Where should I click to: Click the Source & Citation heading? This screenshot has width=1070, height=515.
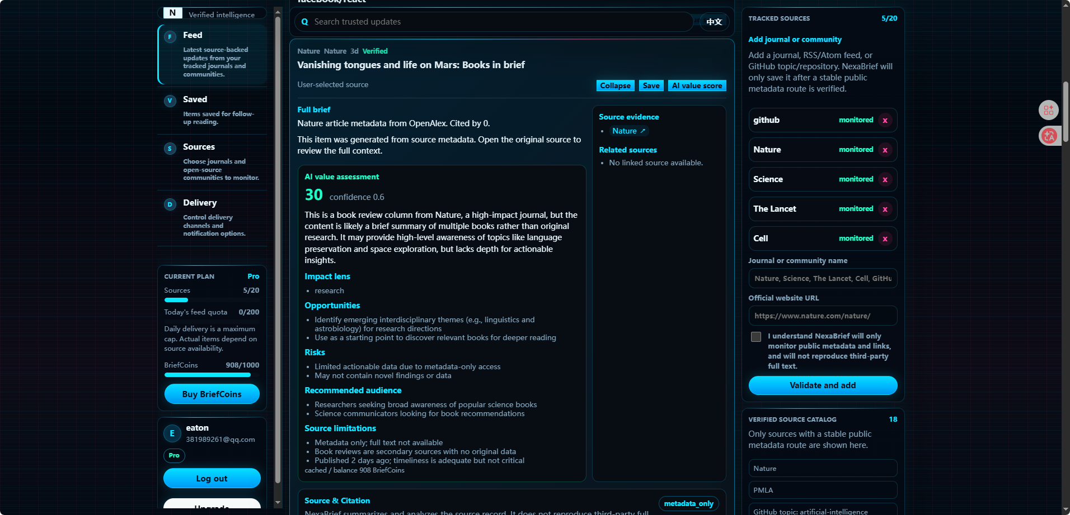click(x=337, y=501)
